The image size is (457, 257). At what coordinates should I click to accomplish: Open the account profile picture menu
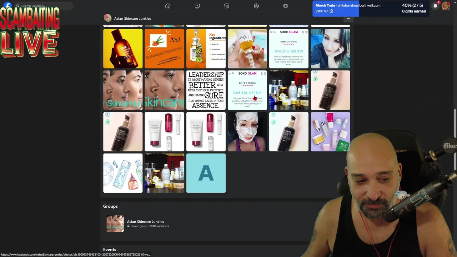[x=446, y=6]
